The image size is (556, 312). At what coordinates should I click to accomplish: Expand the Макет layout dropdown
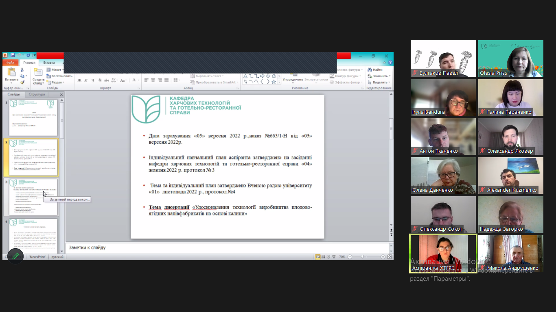tap(55, 70)
